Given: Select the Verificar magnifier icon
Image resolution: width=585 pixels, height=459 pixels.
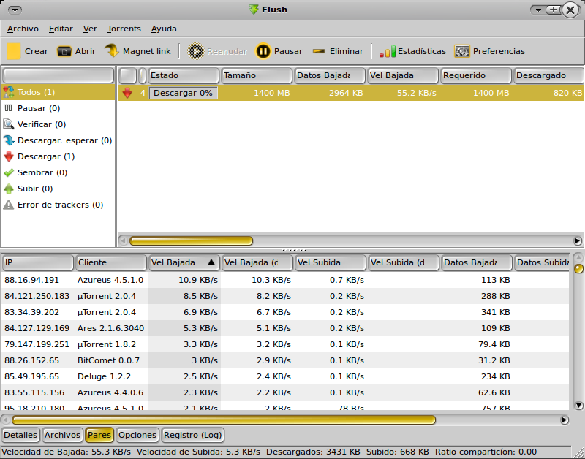Looking at the screenshot, I should click(x=9, y=124).
